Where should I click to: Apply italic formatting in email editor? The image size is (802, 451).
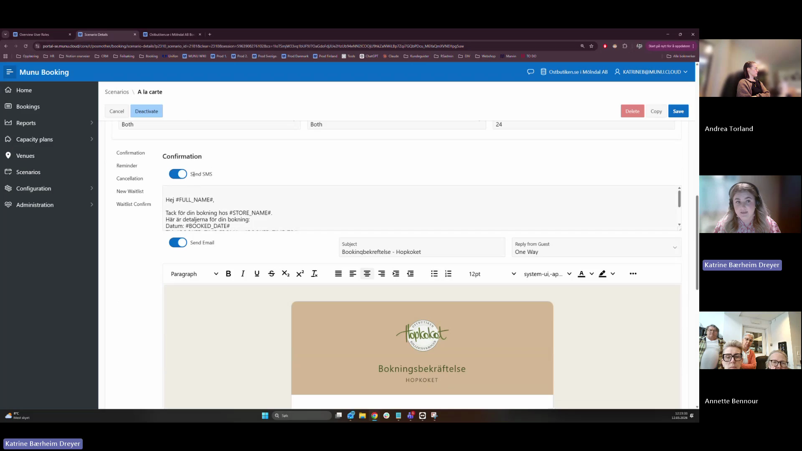pos(243,274)
